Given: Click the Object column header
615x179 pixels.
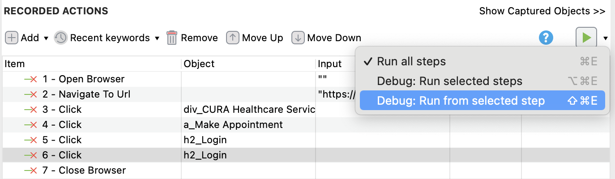Looking at the screenshot, I should [199, 64].
